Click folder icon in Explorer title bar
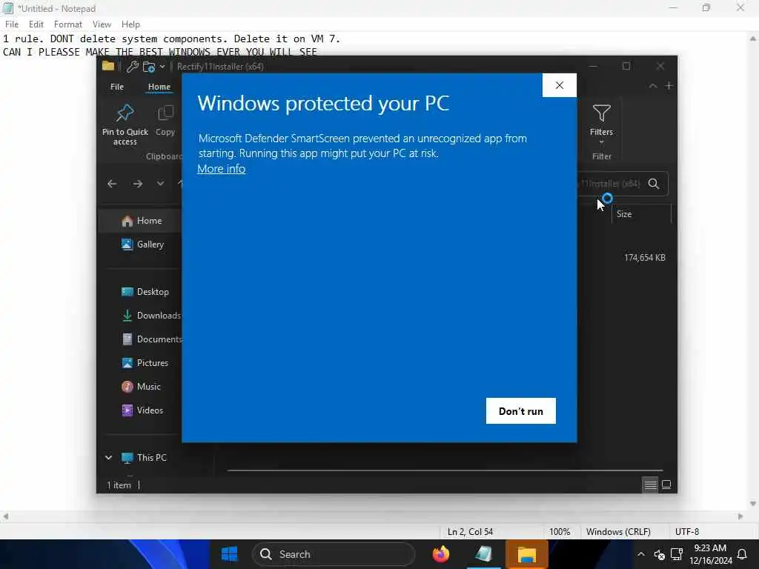The height and width of the screenshot is (569, 759). [x=108, y=66]
